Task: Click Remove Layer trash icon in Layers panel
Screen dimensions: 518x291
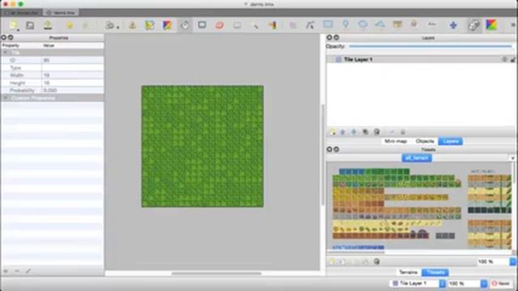Action: [x=376, y=132]
